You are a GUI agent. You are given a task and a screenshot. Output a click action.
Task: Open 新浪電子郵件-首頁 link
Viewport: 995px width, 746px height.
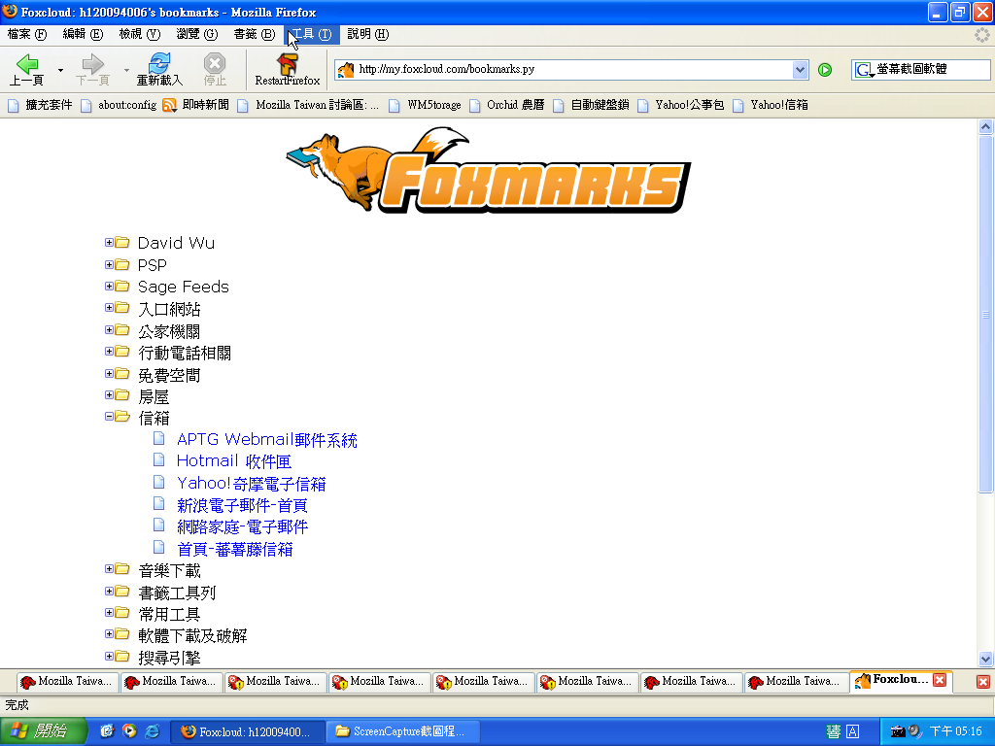(242, 505)
